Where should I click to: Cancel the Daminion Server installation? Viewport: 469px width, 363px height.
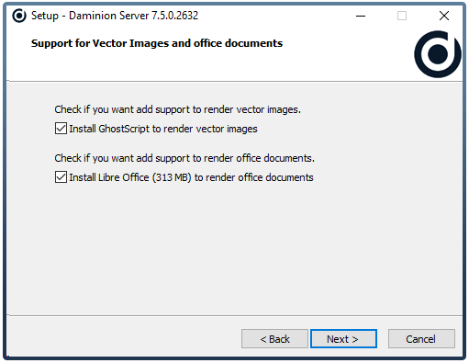pyautogui.click(x=421, y=339)
